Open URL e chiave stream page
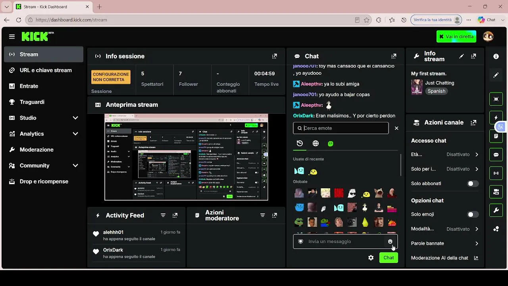508x286 pixels. click(44, 70)
